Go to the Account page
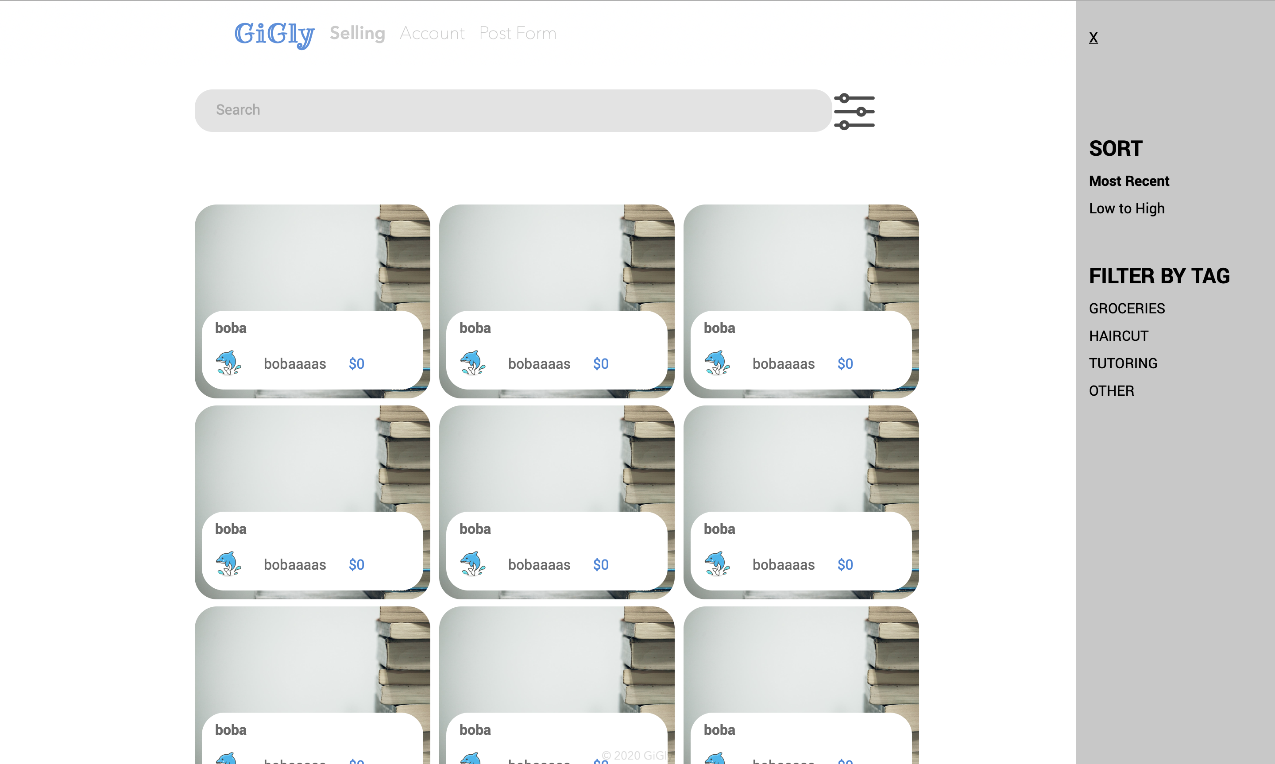1275x764 pixels. tap(432, 34)
